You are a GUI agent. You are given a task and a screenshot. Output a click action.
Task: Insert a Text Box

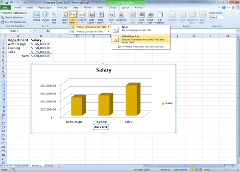coord(54,18)
